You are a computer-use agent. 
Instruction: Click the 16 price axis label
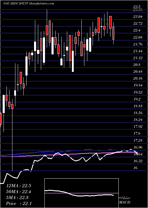[x=136, y=168]
